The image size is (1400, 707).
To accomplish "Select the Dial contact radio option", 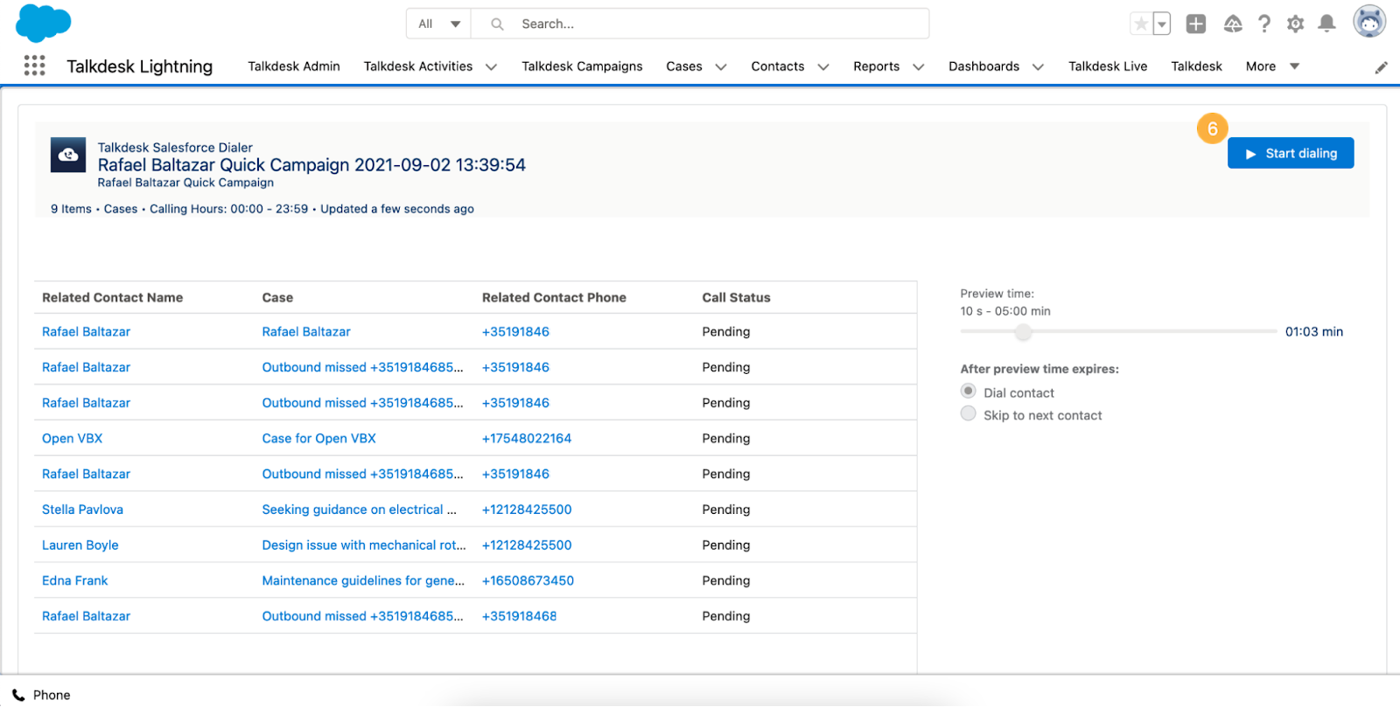I will 968,391.
